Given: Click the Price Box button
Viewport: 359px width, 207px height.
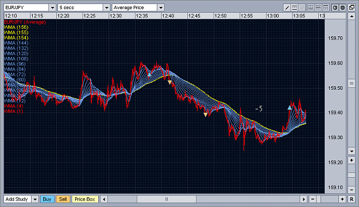Looking at the screenshot, I should click(x=85, y=199).
